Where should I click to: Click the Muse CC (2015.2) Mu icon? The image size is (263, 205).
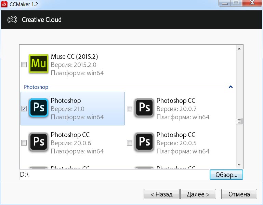coord(38,64)
